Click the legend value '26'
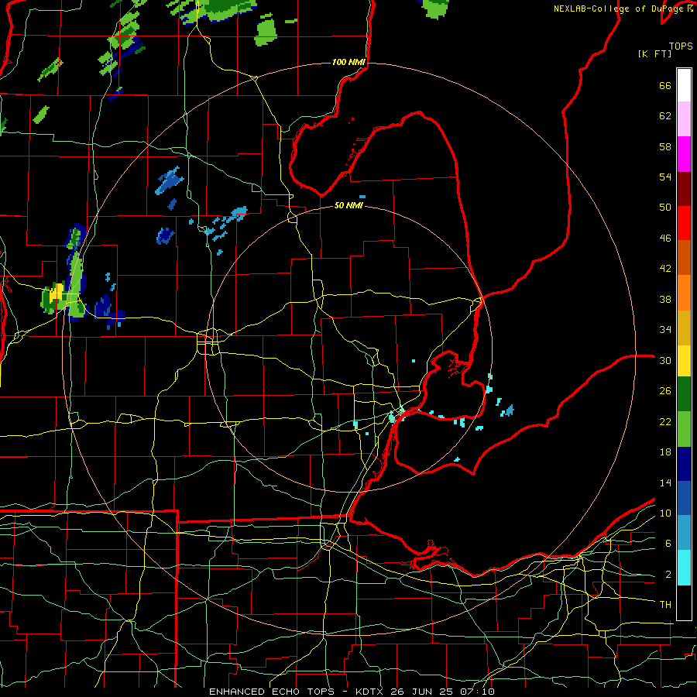The width and height of the screenshot is (697, 697). click(x=665, y=391)
